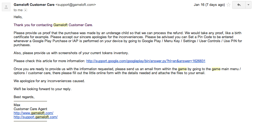Click the Jan 16 (7 days ago) timestamp
Viewport: 255px width, 124px height.
pos(209,5)
